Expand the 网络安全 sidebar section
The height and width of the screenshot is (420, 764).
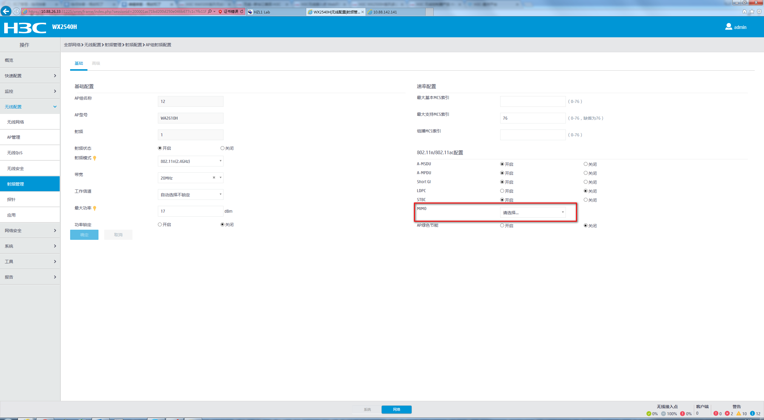point(30,231)
